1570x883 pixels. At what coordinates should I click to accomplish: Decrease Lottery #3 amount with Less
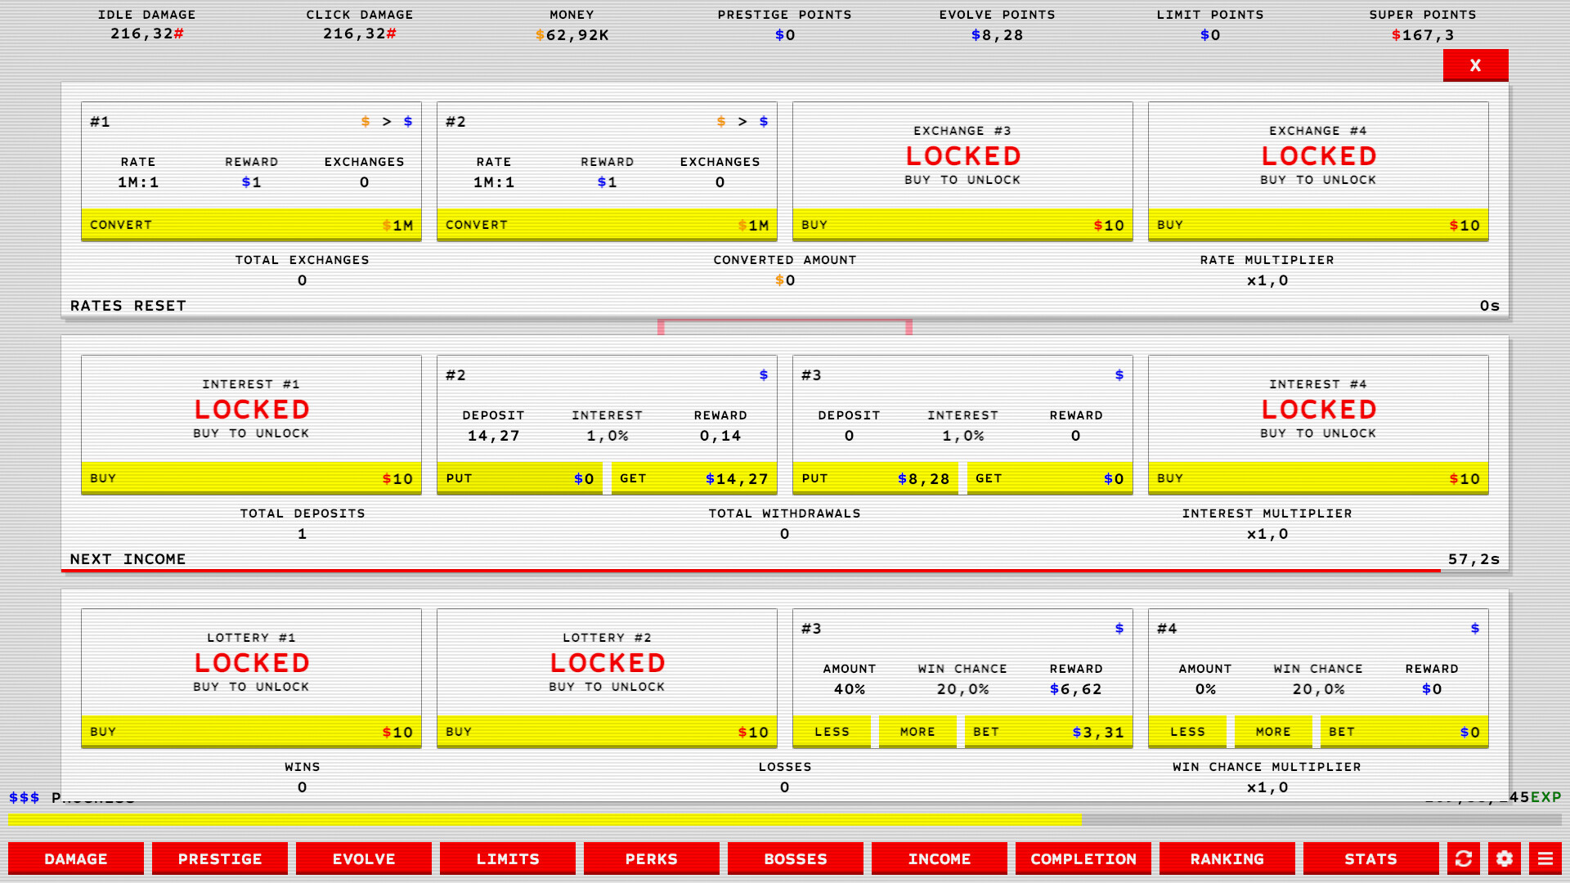[x=832, y=732]
